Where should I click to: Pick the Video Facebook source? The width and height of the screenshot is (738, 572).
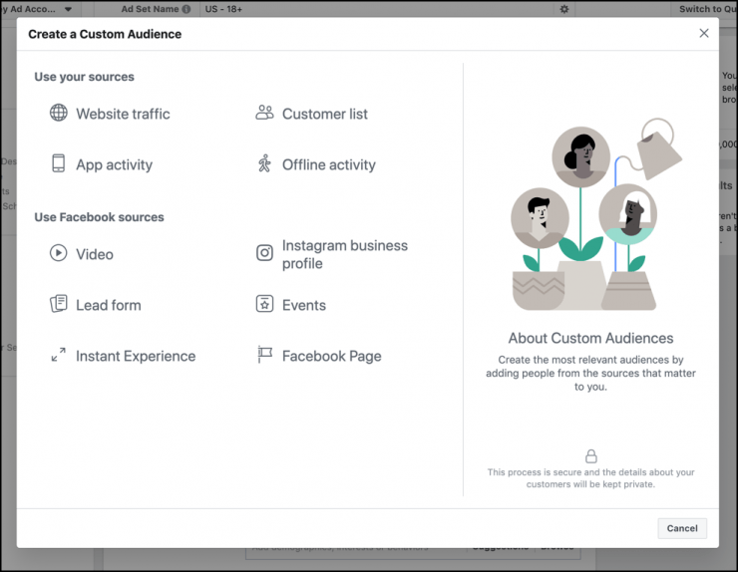95,254
